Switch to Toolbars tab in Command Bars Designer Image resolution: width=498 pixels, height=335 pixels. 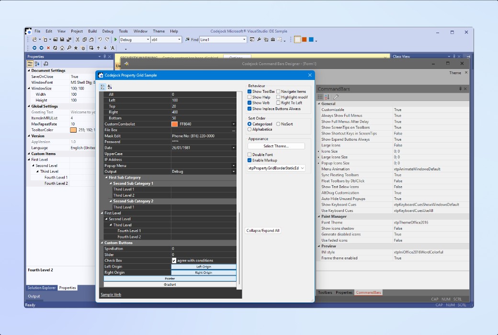pos(325,293)
